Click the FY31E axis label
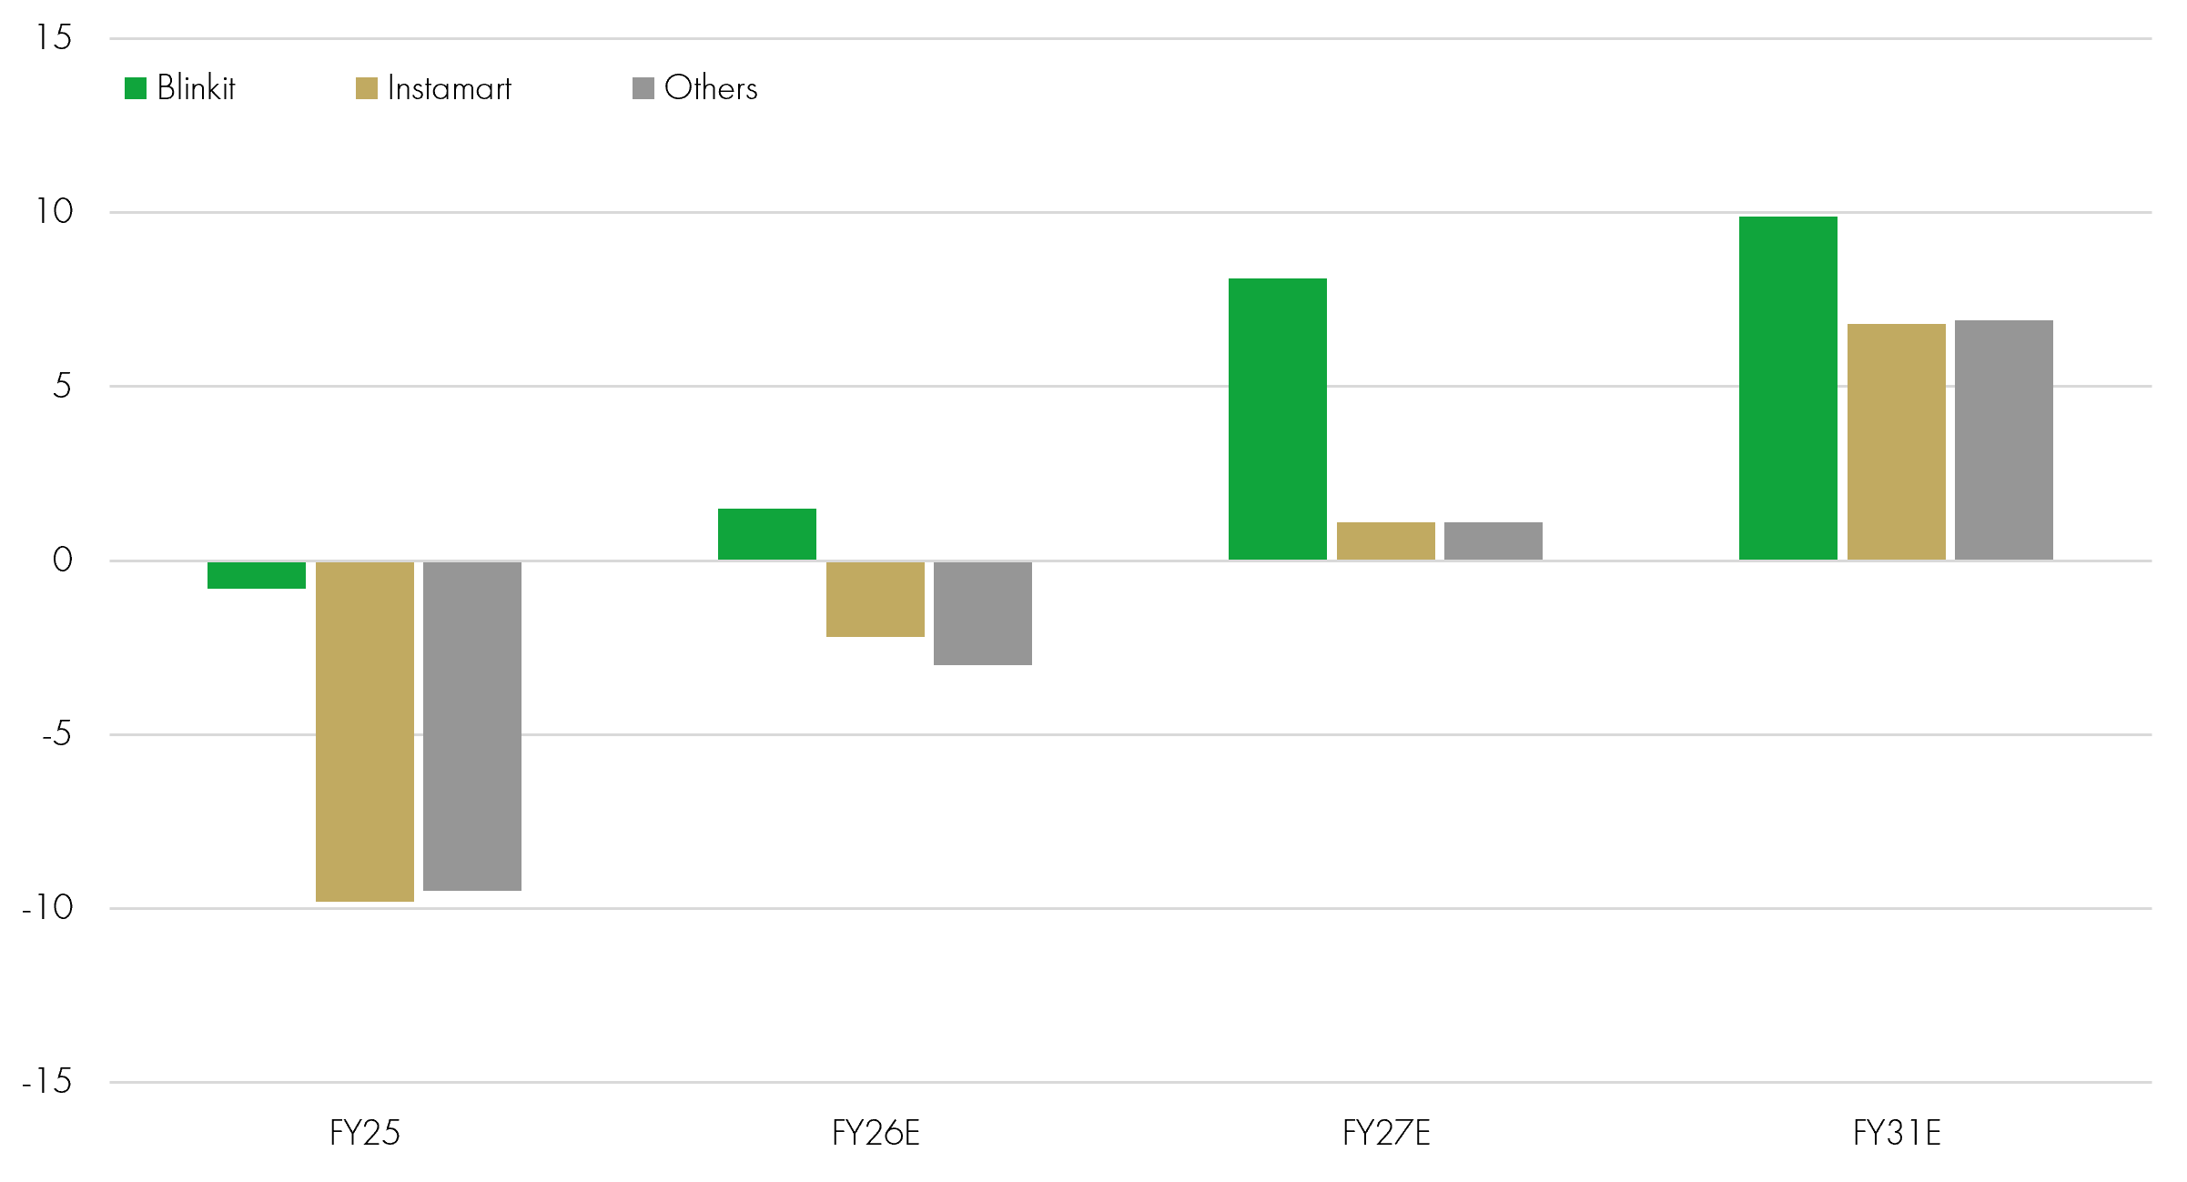The height and width of the screenshot is (1182, 2187). click(1897, 1133)
